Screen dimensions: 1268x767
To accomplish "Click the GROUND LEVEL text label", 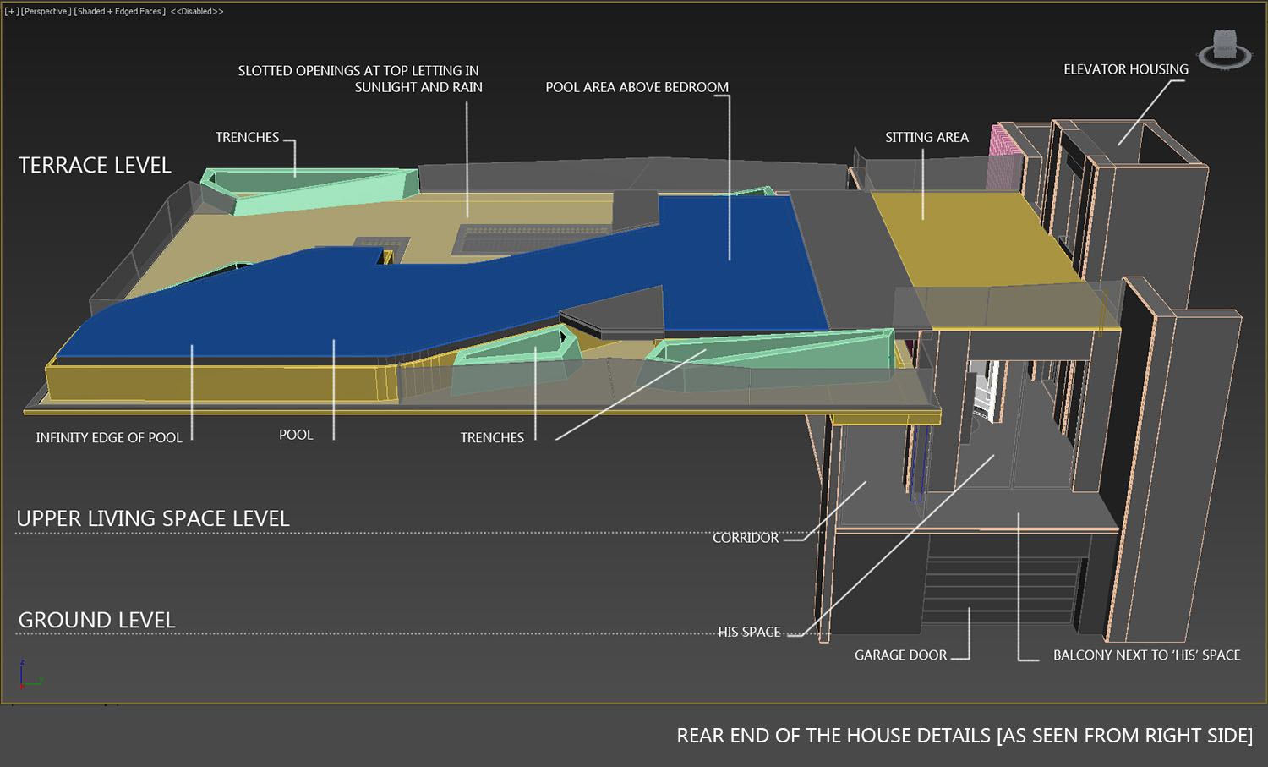I will pos(96,620).
